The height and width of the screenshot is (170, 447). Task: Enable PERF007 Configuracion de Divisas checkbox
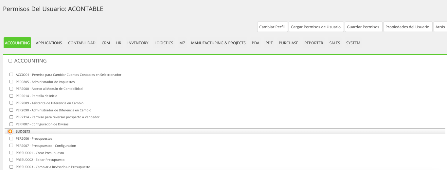11,124
